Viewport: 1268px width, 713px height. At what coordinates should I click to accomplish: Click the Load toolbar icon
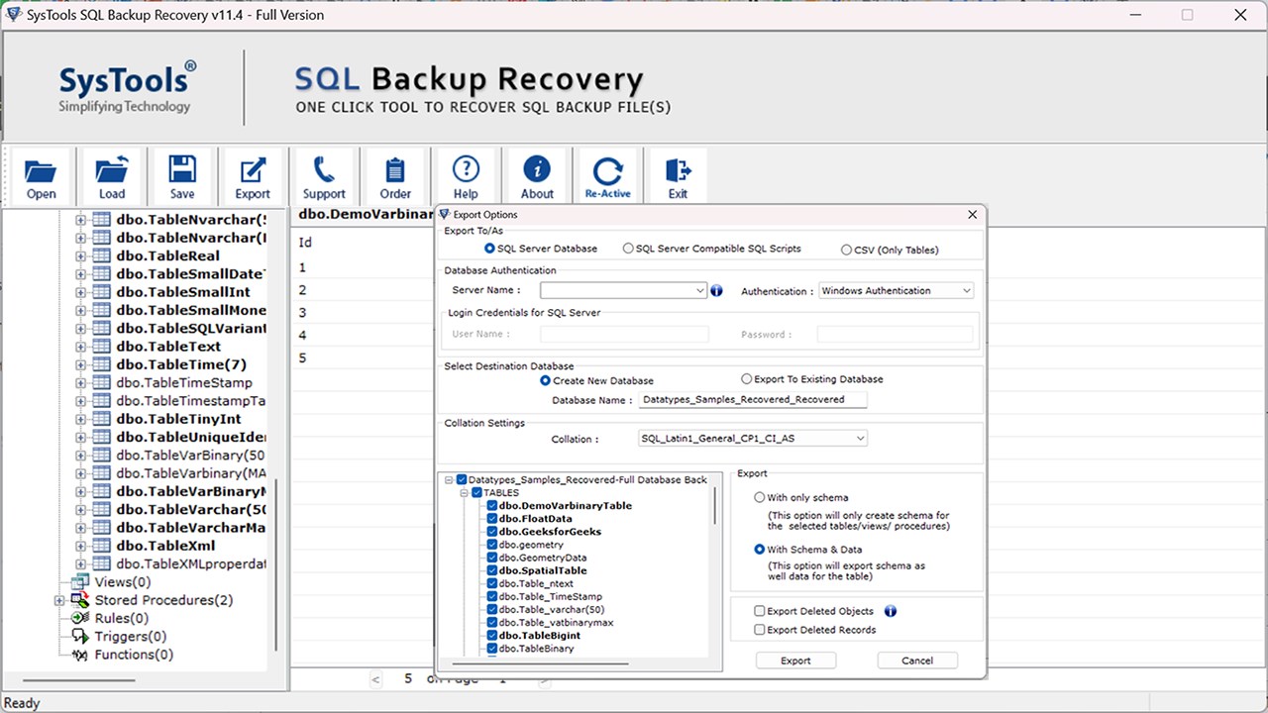112,169
